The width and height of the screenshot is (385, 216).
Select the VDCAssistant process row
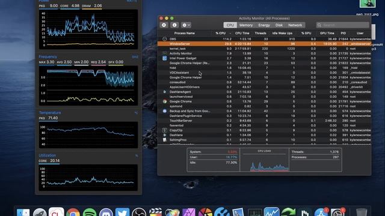pos(264,73)
